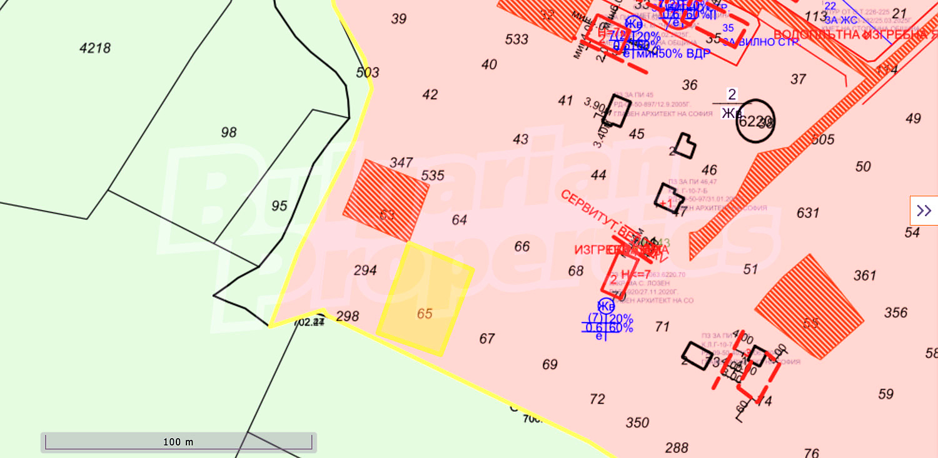The width and height of the screenshot is (938, 458).
Task: Click the circled 6220 quarter marker
Action: pyautogui.click(x=755, y=121)
